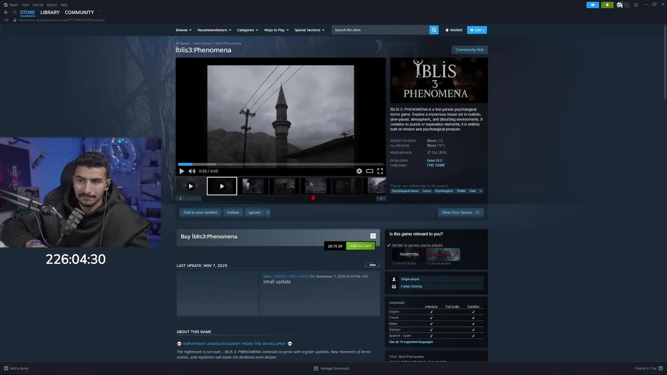The width and height of the screenshot is (667, 375).
Task: Expand the Ways to Play dropdown
Action: (276, 30)
